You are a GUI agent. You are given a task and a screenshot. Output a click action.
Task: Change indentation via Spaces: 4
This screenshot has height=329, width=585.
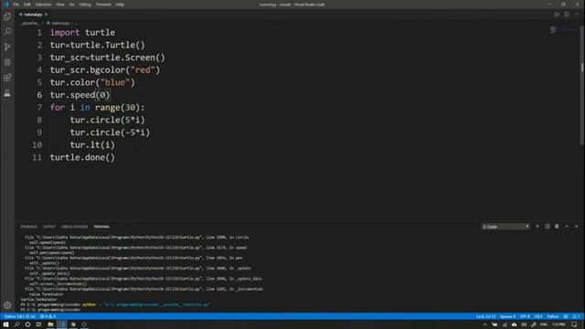click(507, 316)
